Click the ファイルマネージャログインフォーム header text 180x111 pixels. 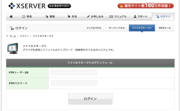click(90, 63)
